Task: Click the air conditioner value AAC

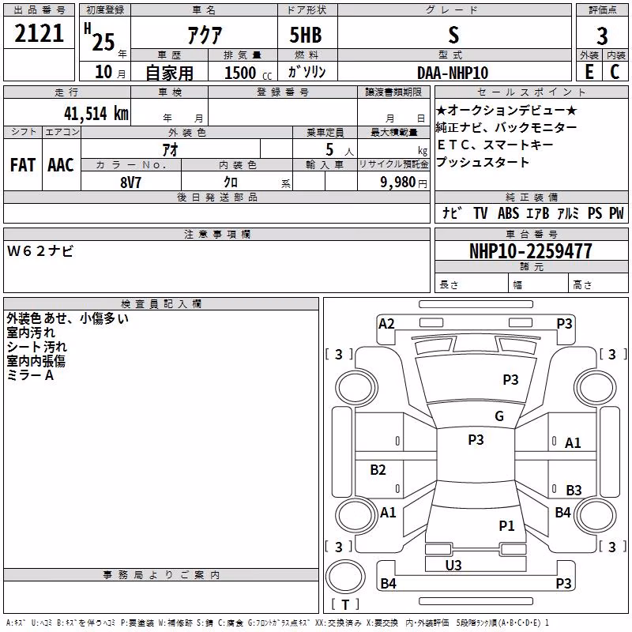Action: click(61, 165)
